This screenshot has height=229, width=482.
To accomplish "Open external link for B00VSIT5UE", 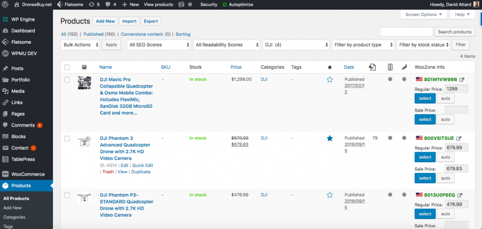I will [459, 138].
